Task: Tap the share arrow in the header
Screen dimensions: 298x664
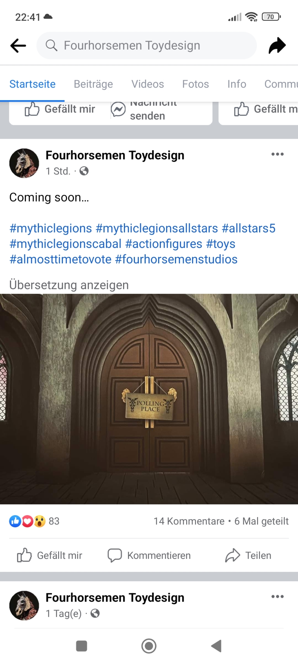Action: point(277,45)
